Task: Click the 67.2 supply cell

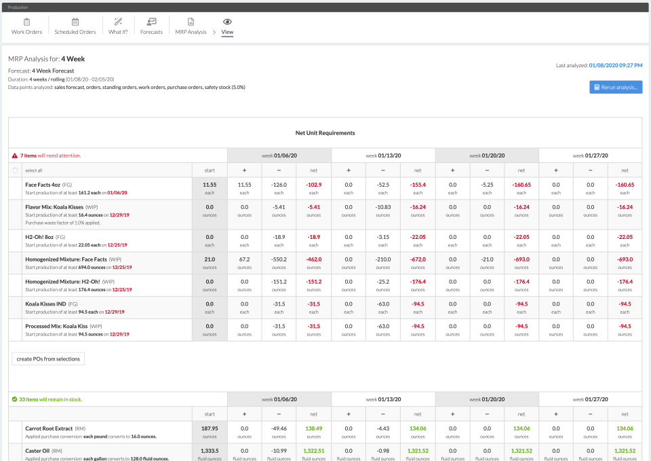Action: 245,259
